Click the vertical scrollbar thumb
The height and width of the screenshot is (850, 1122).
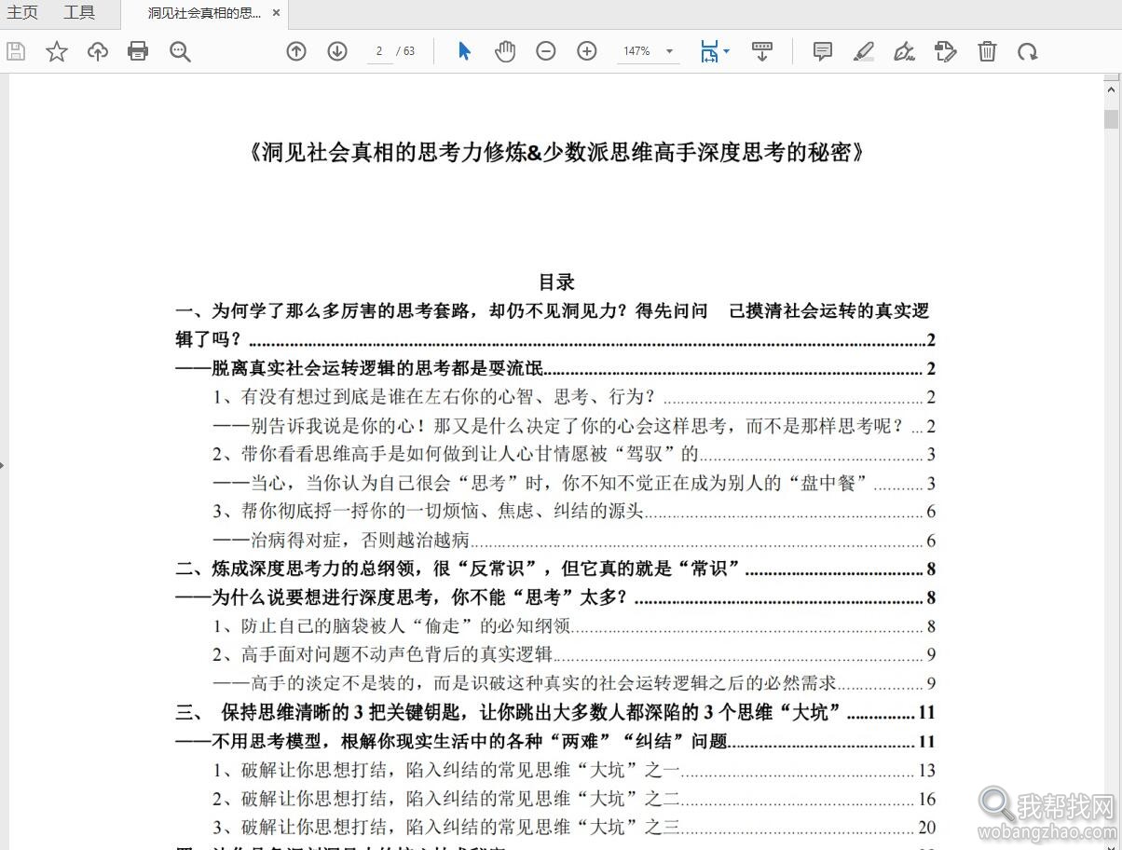click(1111, 119)
